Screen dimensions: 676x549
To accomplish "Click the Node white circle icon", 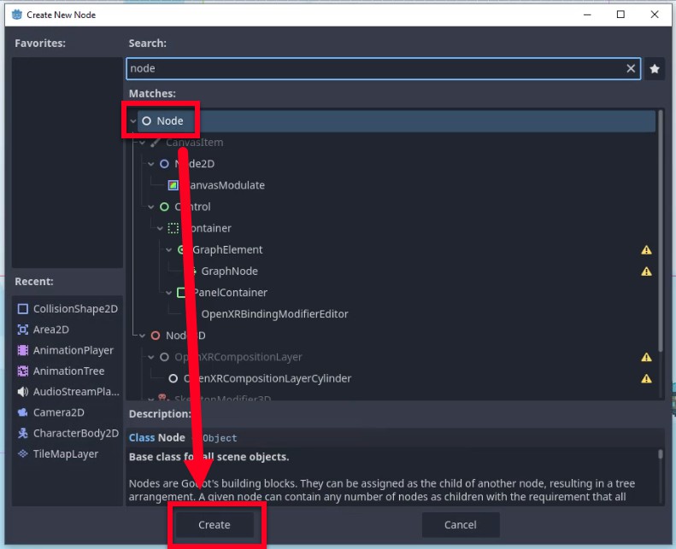I will pos(147,121).
